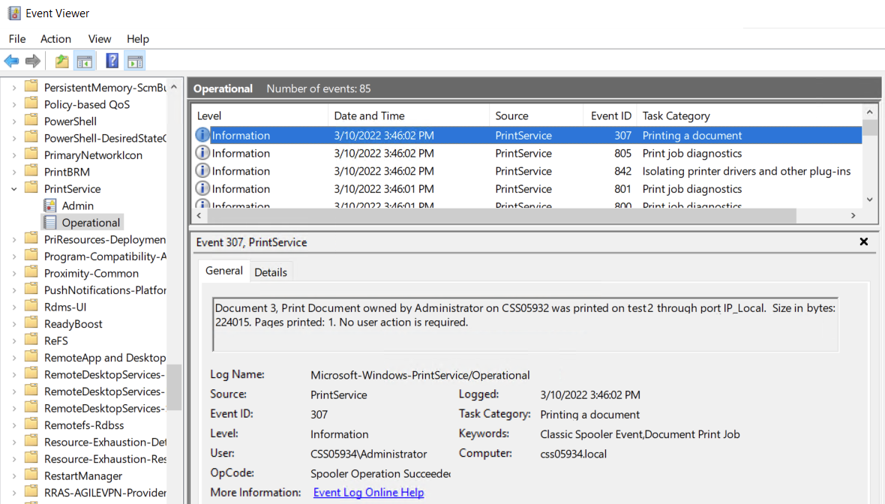This screenshot has height=504, width=885.
Task: Select the Admin log under PrintService
Action: [77, 205]
